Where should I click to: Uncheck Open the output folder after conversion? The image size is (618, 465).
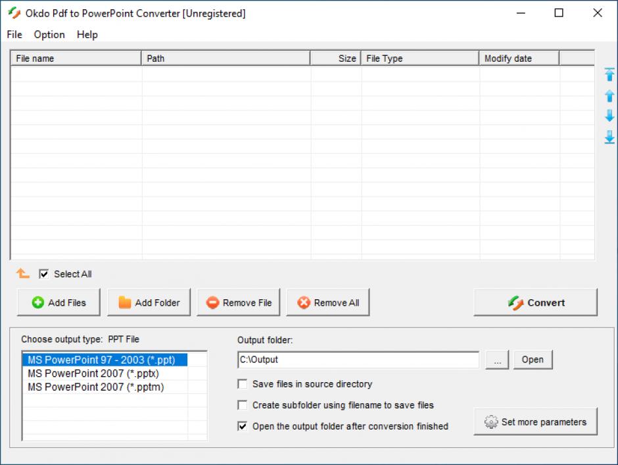(x=243, y=426)
